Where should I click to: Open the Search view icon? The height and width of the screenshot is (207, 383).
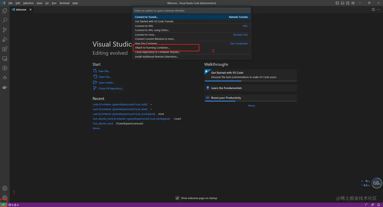coord(5,20)
